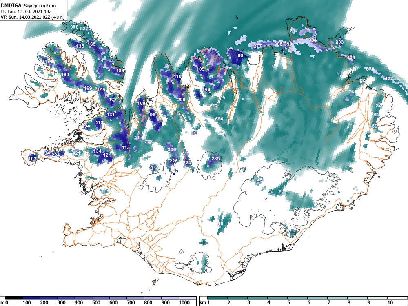Click the visibility value '184' on the map
The image size is (408, 306).
pyautogui.click(x=120, y=71)
